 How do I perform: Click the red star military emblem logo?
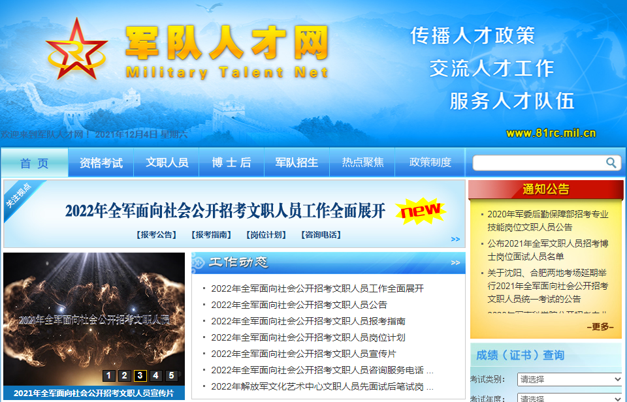click(x=76, y=50)
